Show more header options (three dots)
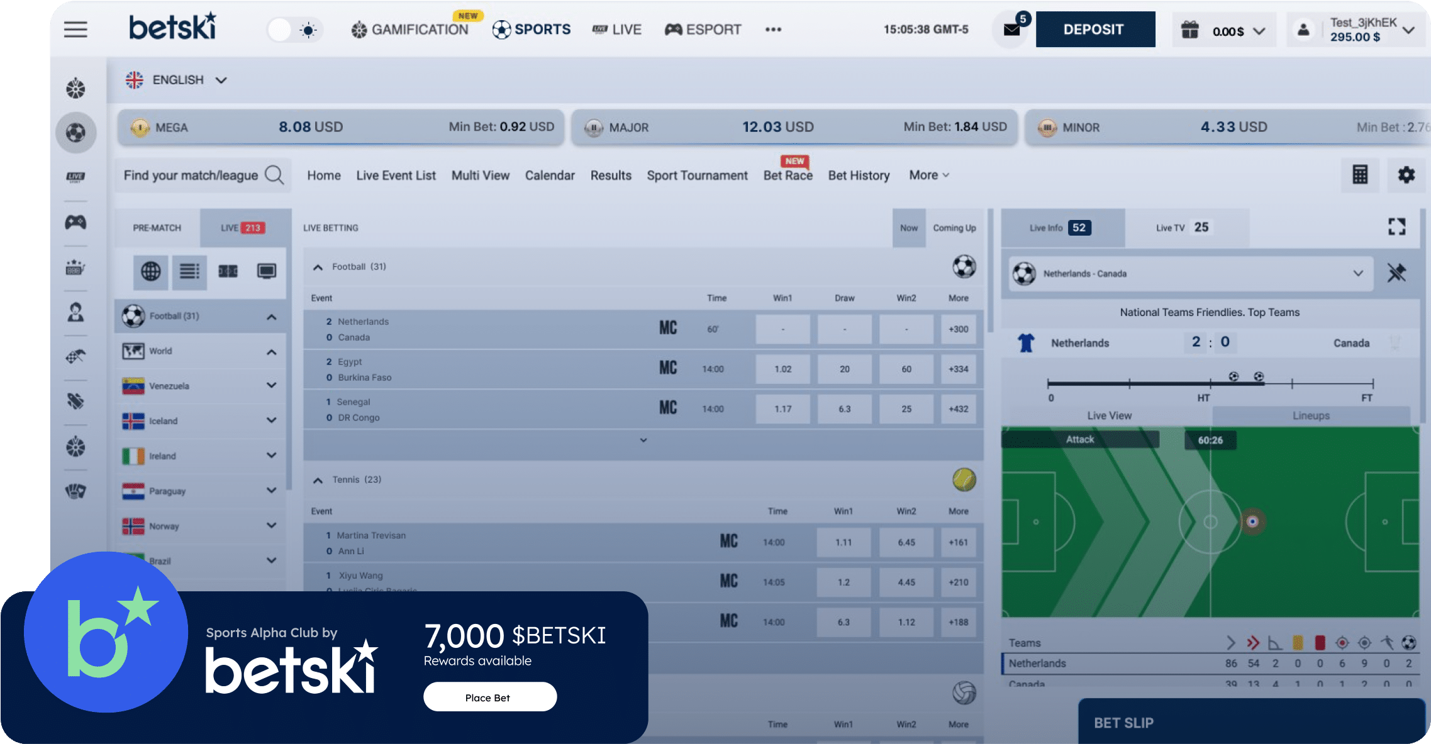 773,30
